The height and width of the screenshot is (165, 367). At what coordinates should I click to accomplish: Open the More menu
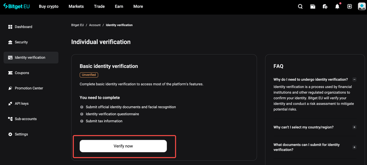click(138, 6)
